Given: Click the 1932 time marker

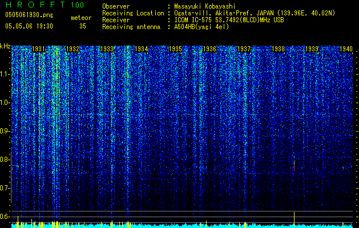Looking at the screenshot, I should pyautogui.click(x=72, y=49).
